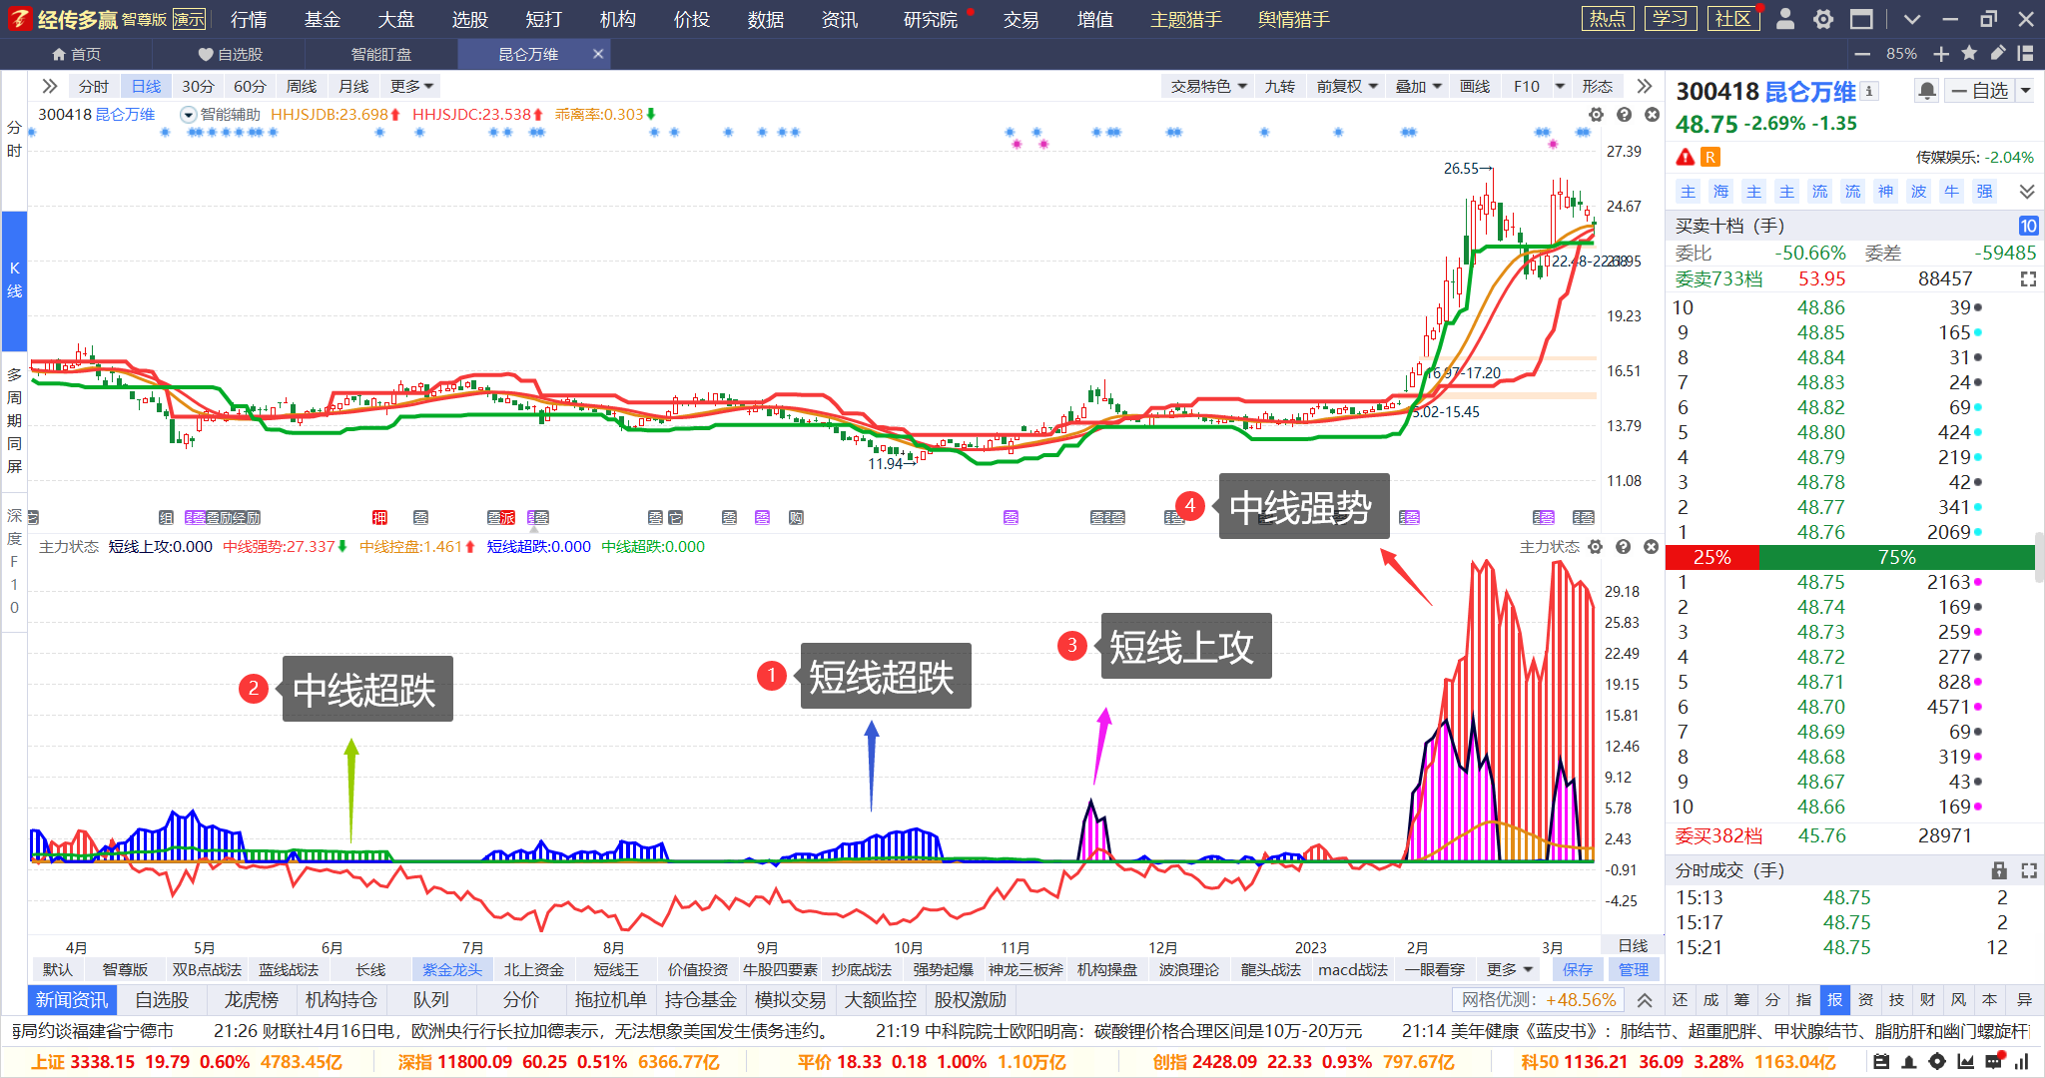Toggle 九转 indicator on chart

point(1279,87)
